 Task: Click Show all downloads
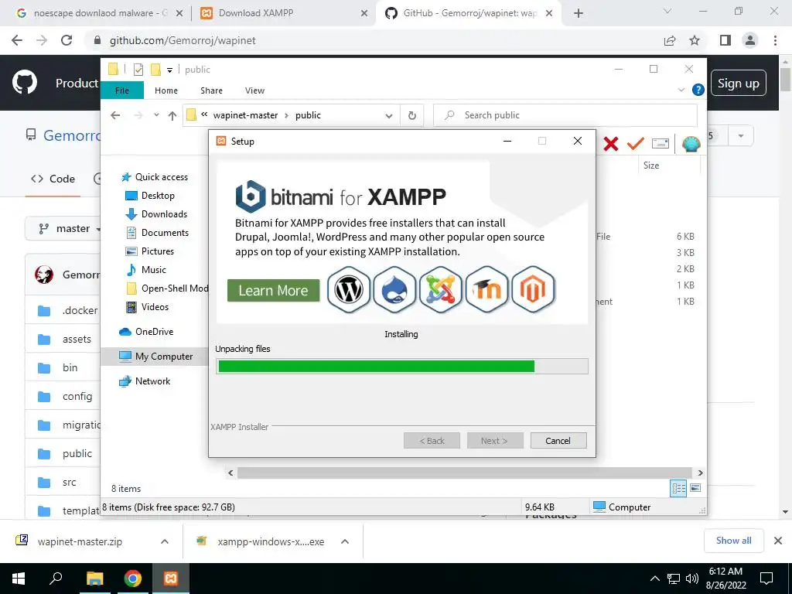click(733, 541)
